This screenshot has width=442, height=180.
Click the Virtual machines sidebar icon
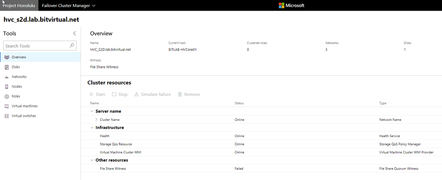tap(7, 106)
